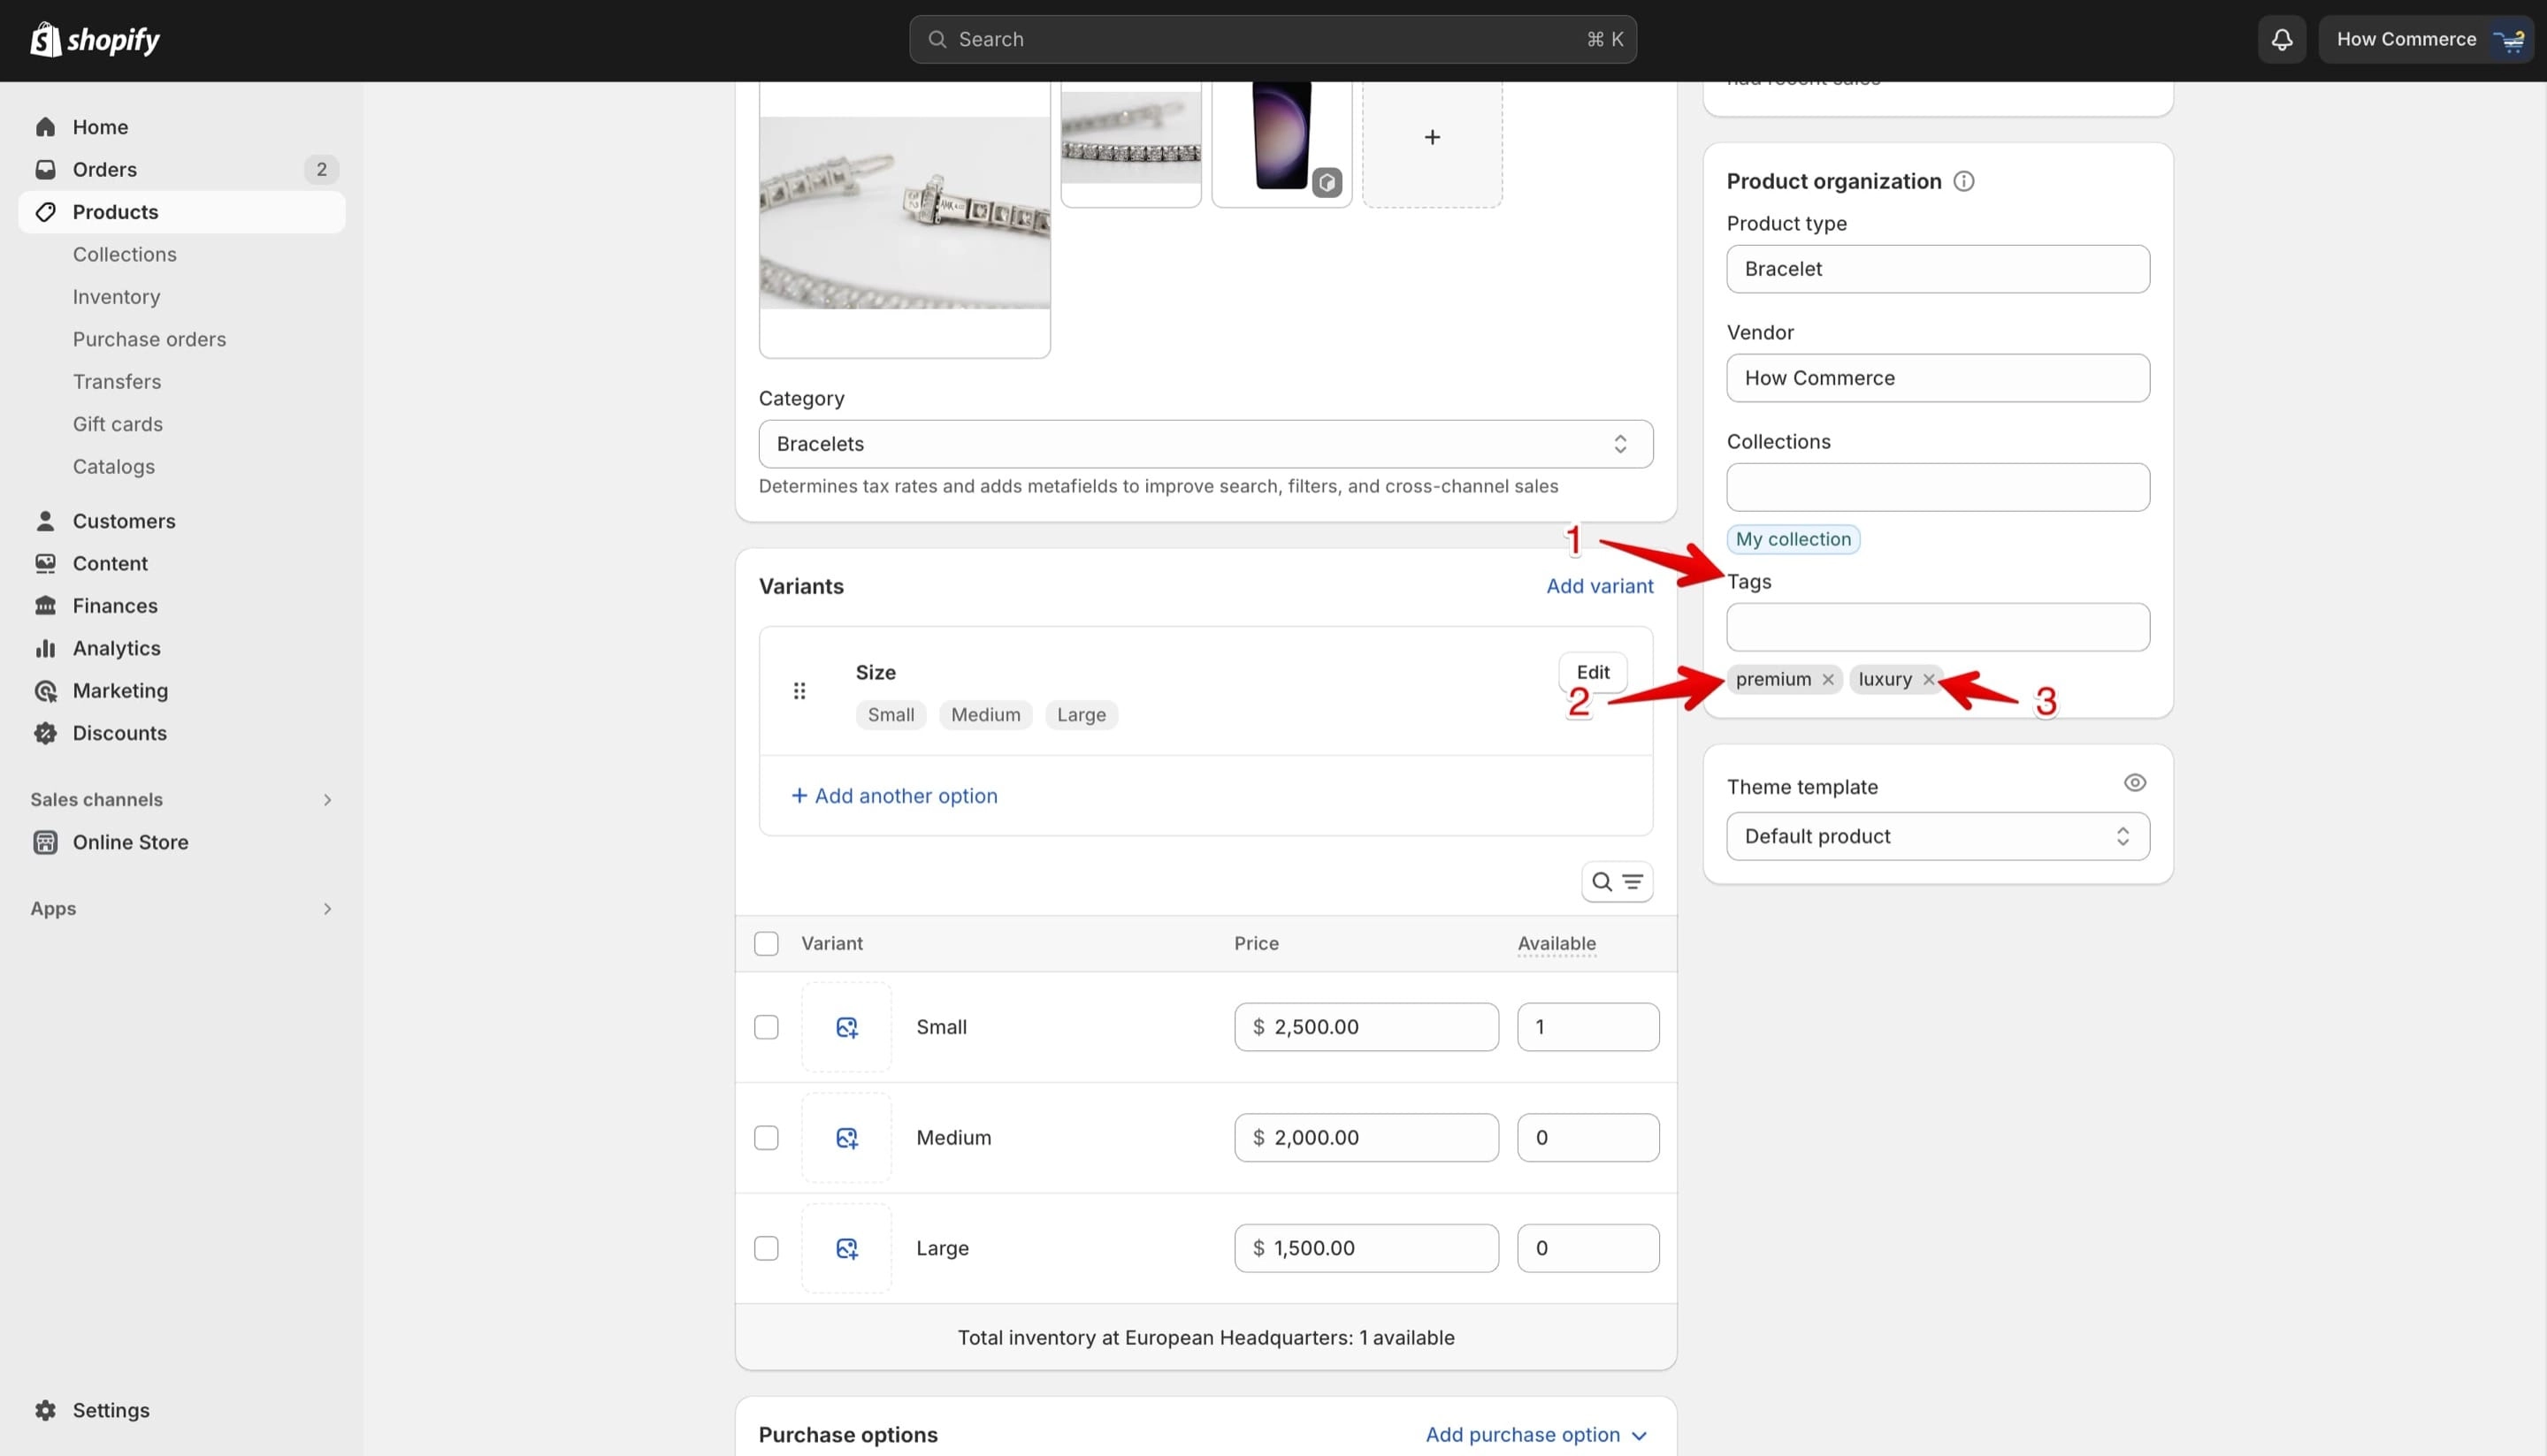2547x1456 pixels.
Task: Click the Products tag icon
Action: click(45, 212)
